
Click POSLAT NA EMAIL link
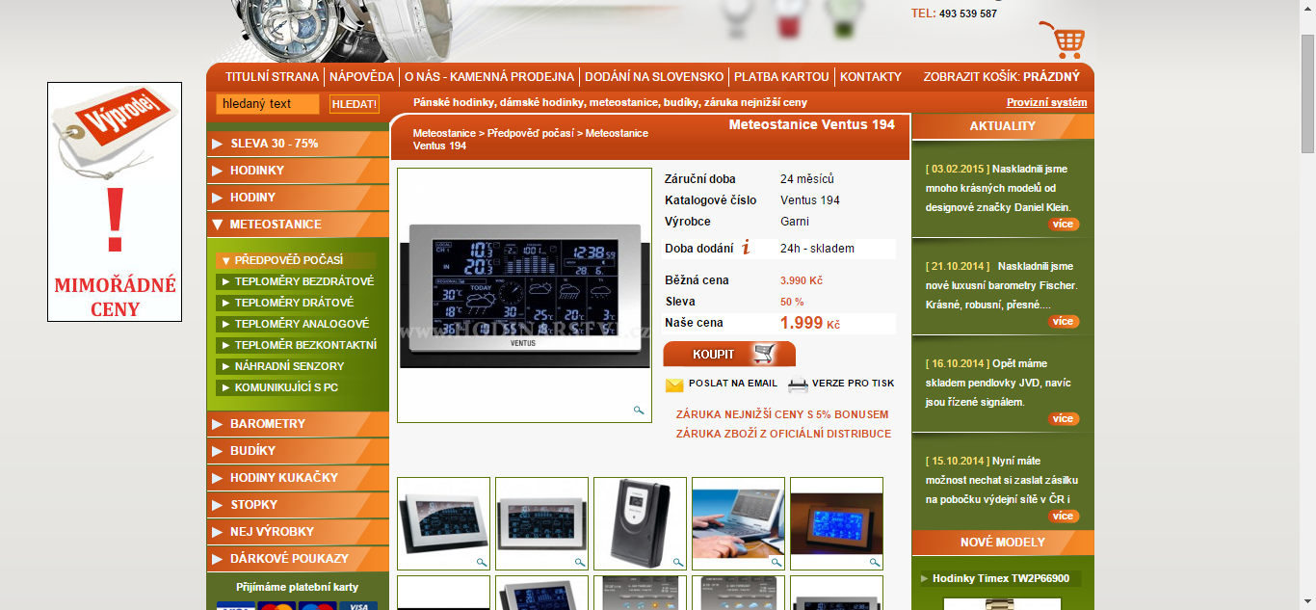coord(733,384)
